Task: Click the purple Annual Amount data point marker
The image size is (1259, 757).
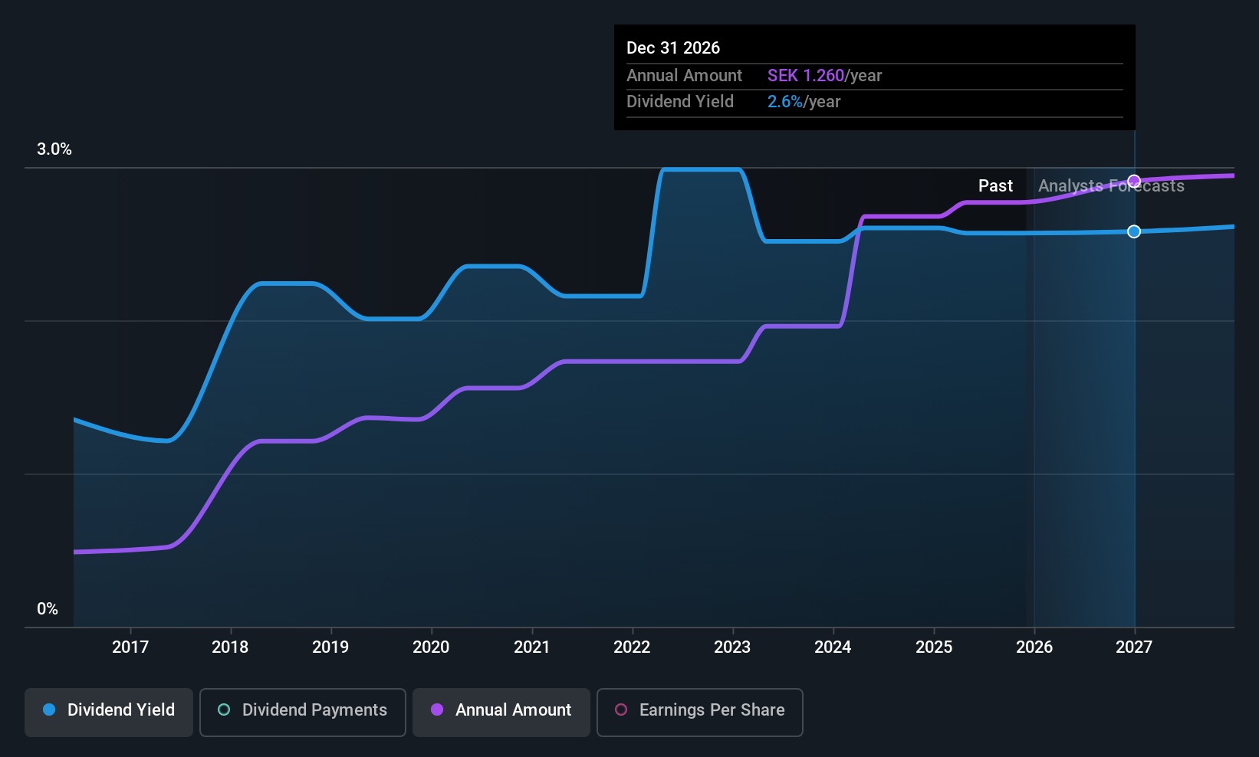Action: tap(1134, 182)
